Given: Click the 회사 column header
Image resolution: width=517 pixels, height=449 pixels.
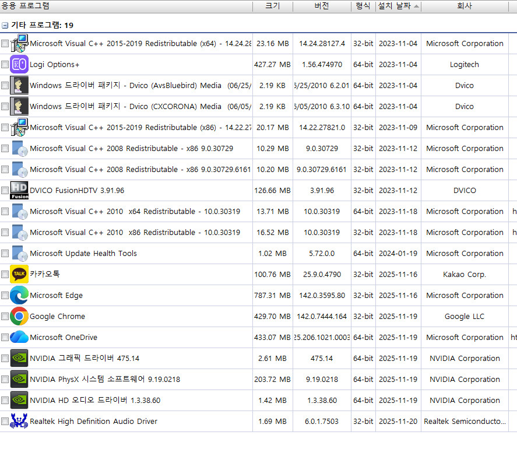Looking at the screenshot, I should point(465,6).
